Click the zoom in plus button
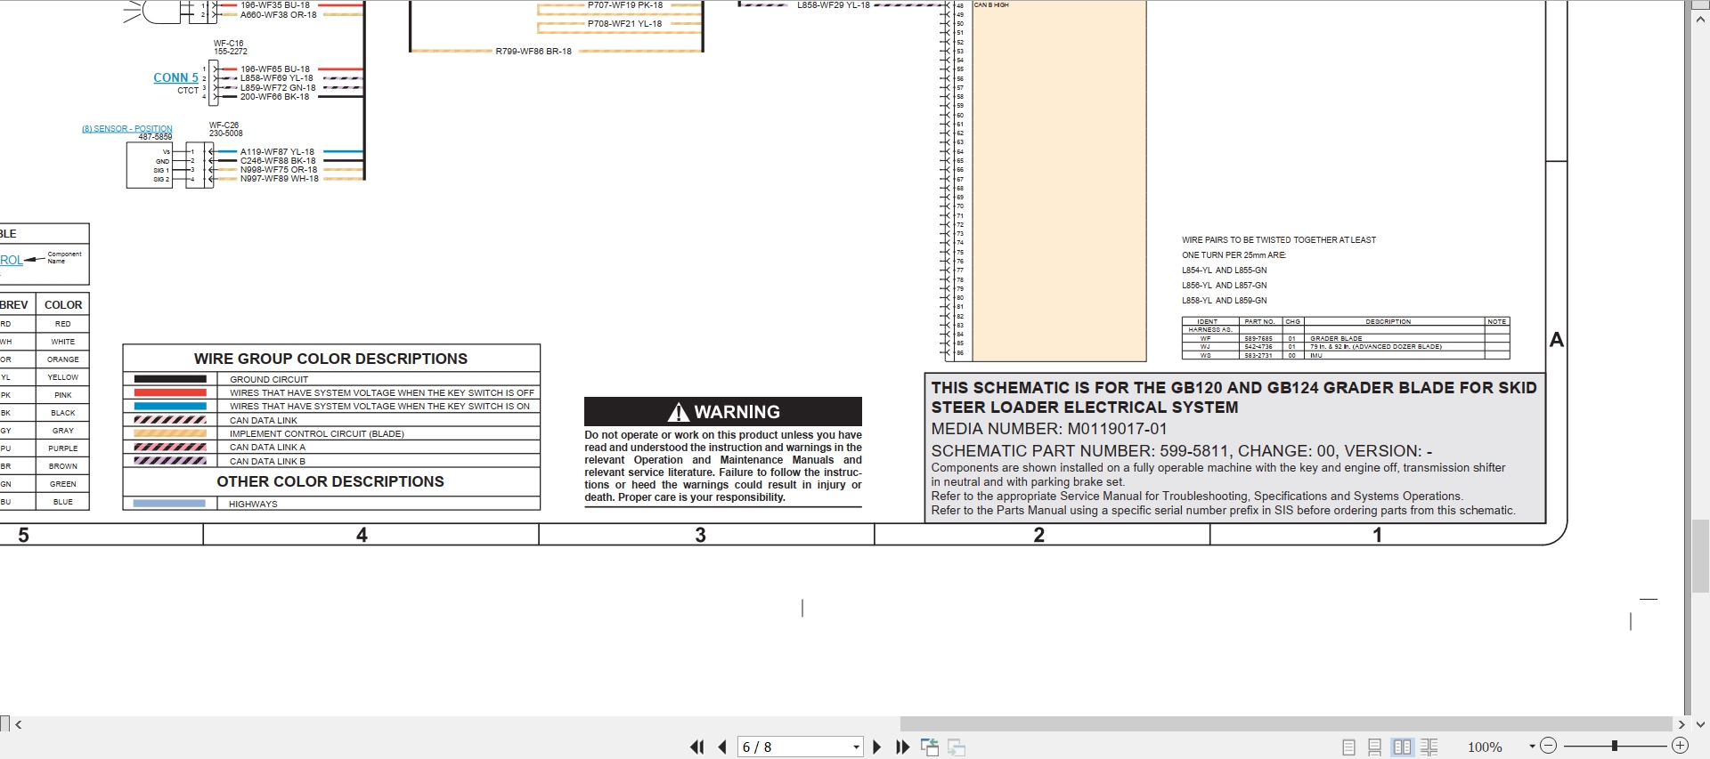The image size is (1710, 759). (1680, 746)
